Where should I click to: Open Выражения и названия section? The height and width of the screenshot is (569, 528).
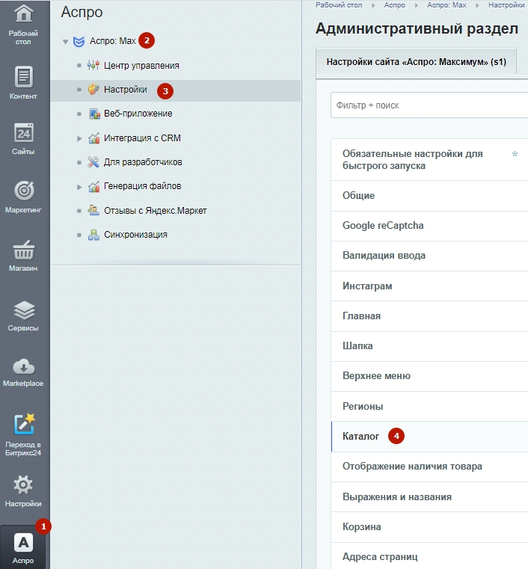(429, 496)
